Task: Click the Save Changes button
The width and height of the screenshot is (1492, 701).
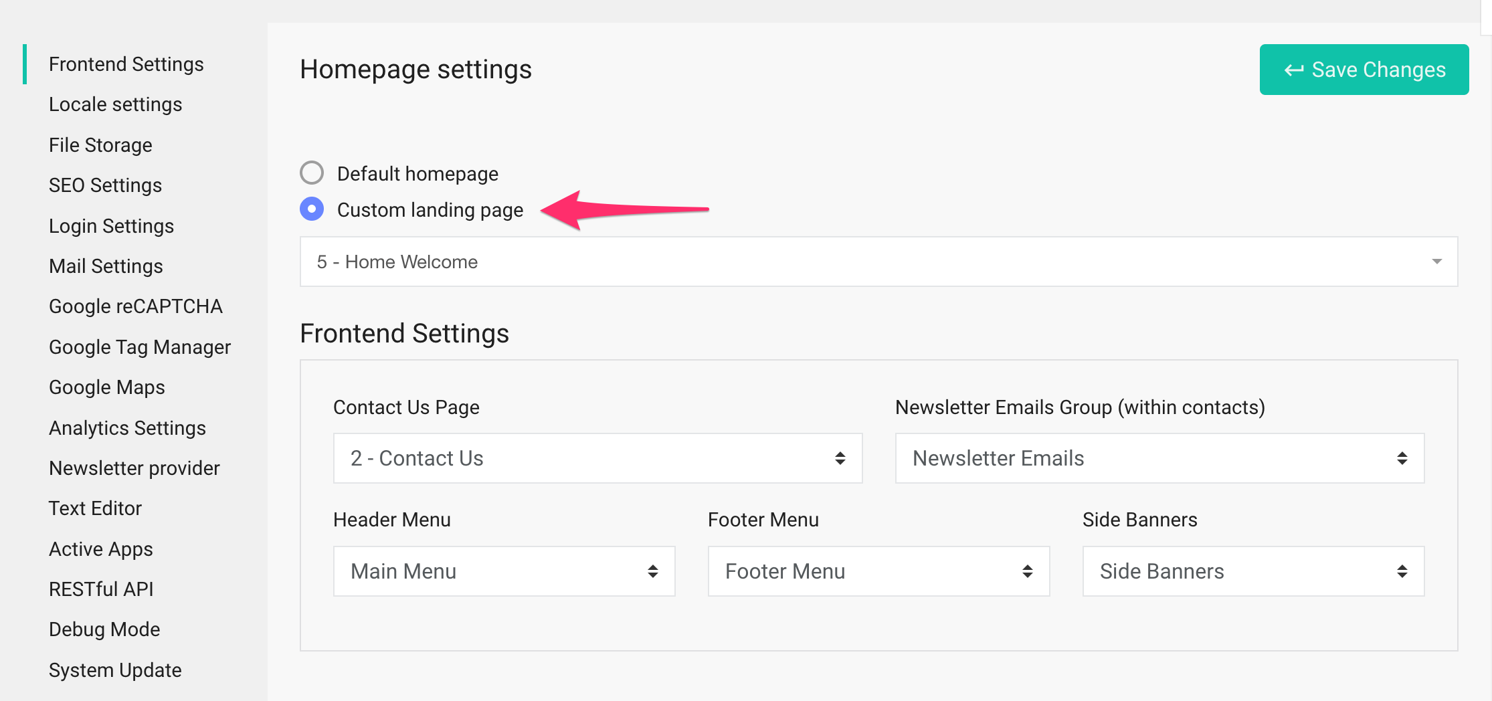Action: pyautogui.click(x=1364, y=70)
